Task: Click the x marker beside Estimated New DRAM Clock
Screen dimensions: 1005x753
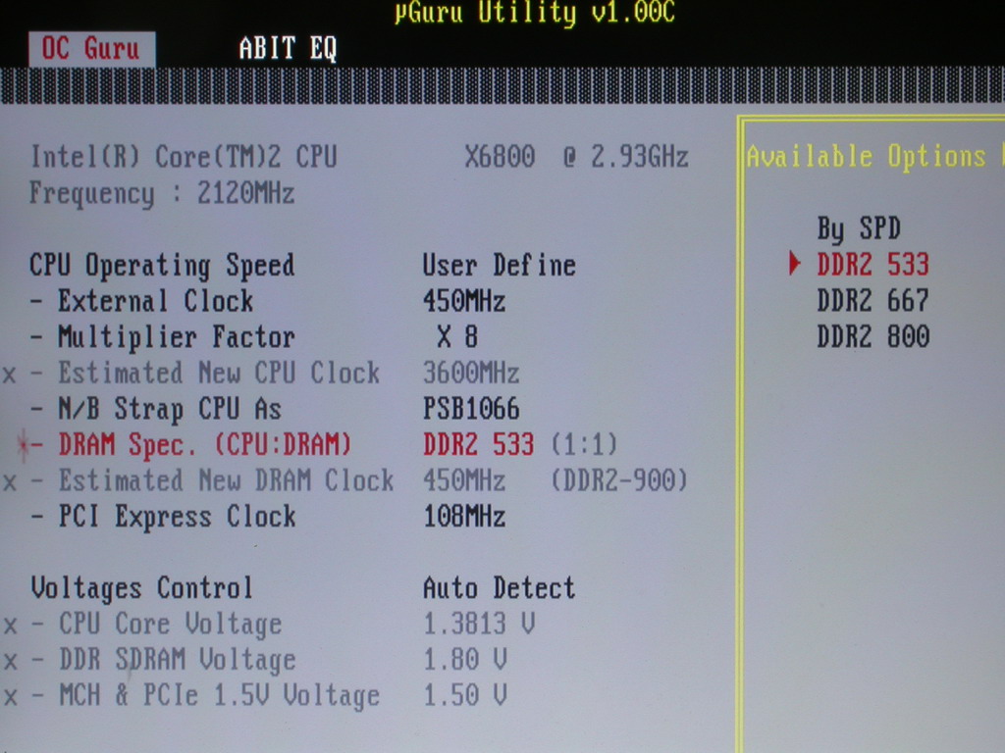Action: tap(10, 481)
